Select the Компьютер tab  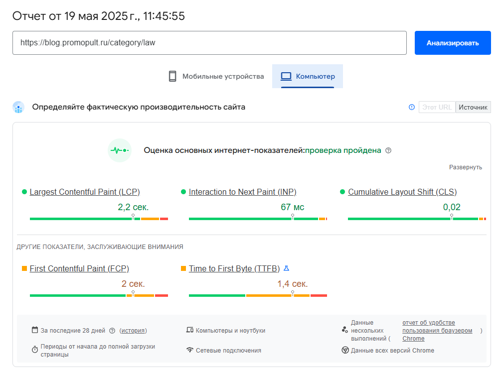(x=308, y=76)
